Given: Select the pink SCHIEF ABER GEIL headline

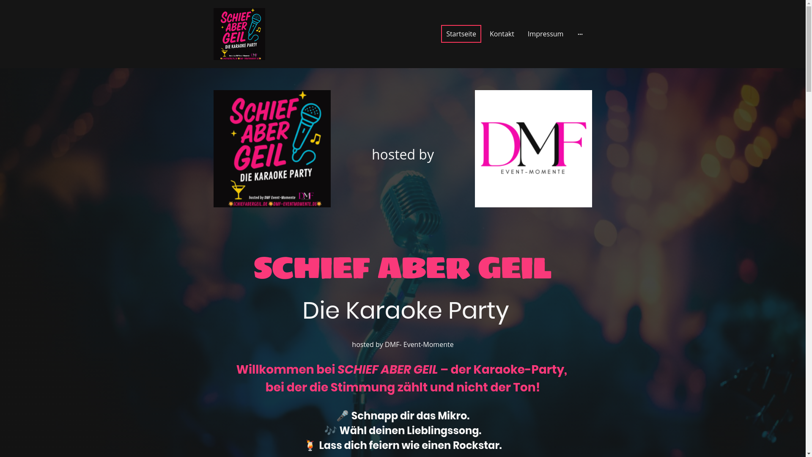Looking at the screenshot, I should 403,268.
